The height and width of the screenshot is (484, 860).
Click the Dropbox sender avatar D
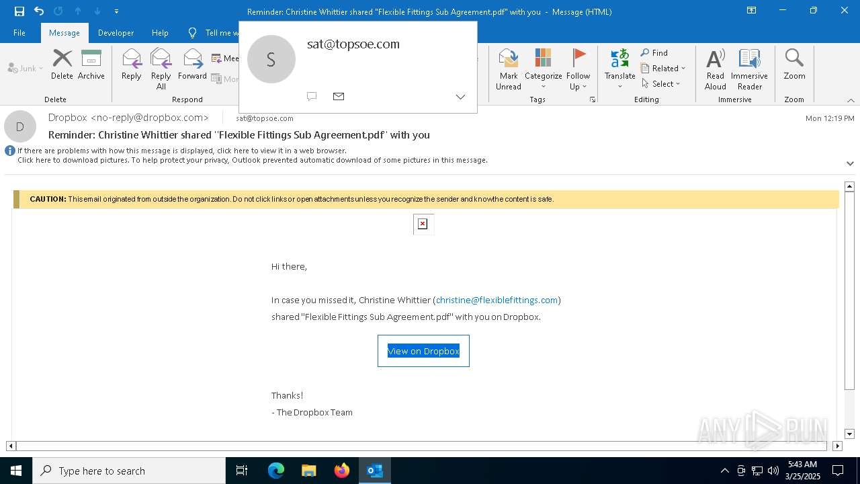[20, 126]
